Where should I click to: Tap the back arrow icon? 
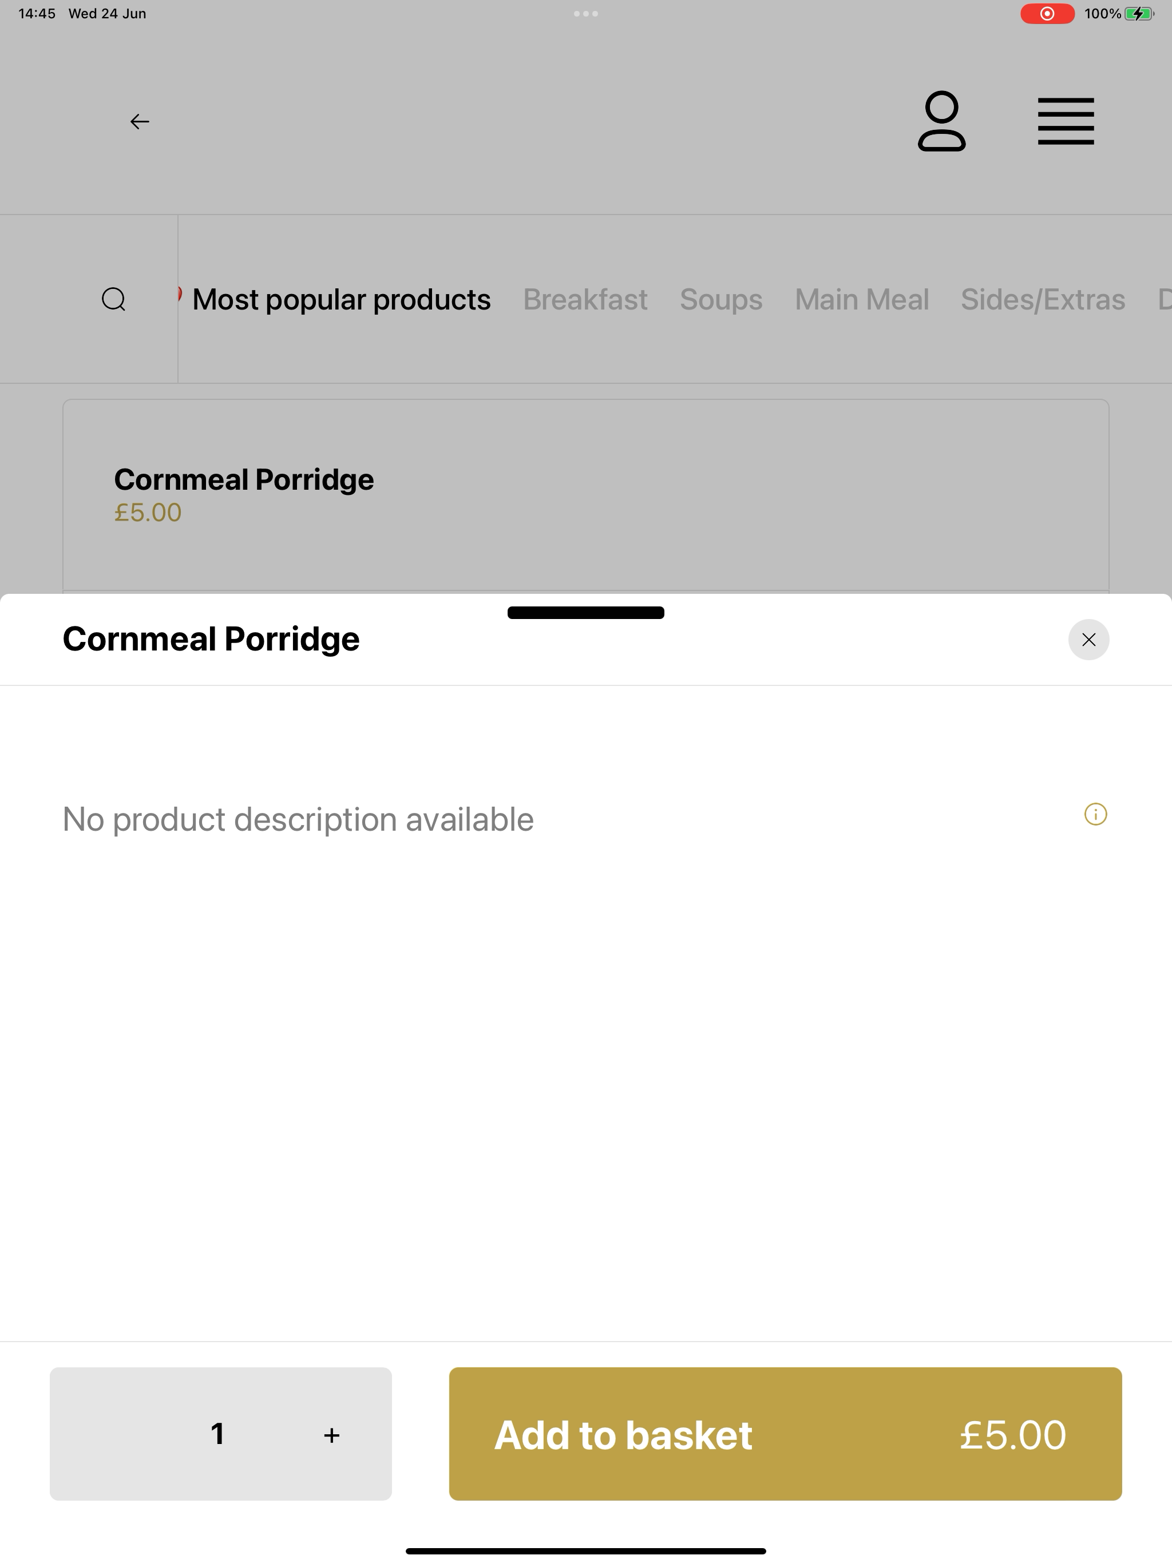[x=139, y=121]
